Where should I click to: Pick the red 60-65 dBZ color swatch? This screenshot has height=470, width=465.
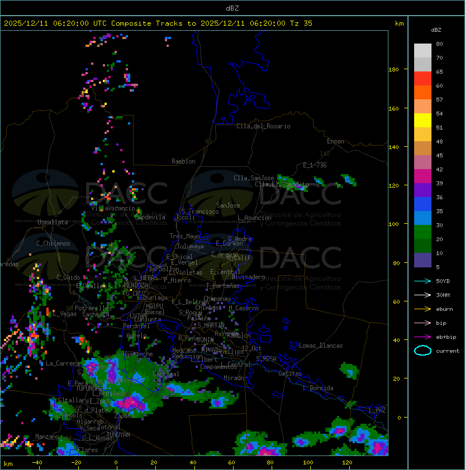(423, 79)
